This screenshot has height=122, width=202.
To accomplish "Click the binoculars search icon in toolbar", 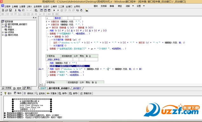I will pos(86,10).
